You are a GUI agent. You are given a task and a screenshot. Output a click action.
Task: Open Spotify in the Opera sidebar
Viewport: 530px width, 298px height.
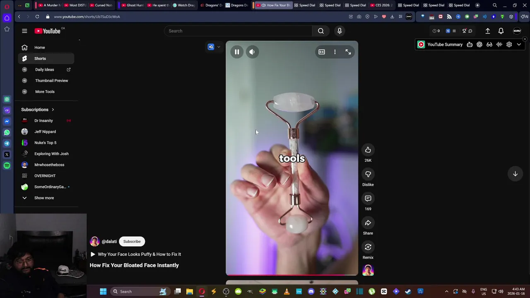coord(7,166)
